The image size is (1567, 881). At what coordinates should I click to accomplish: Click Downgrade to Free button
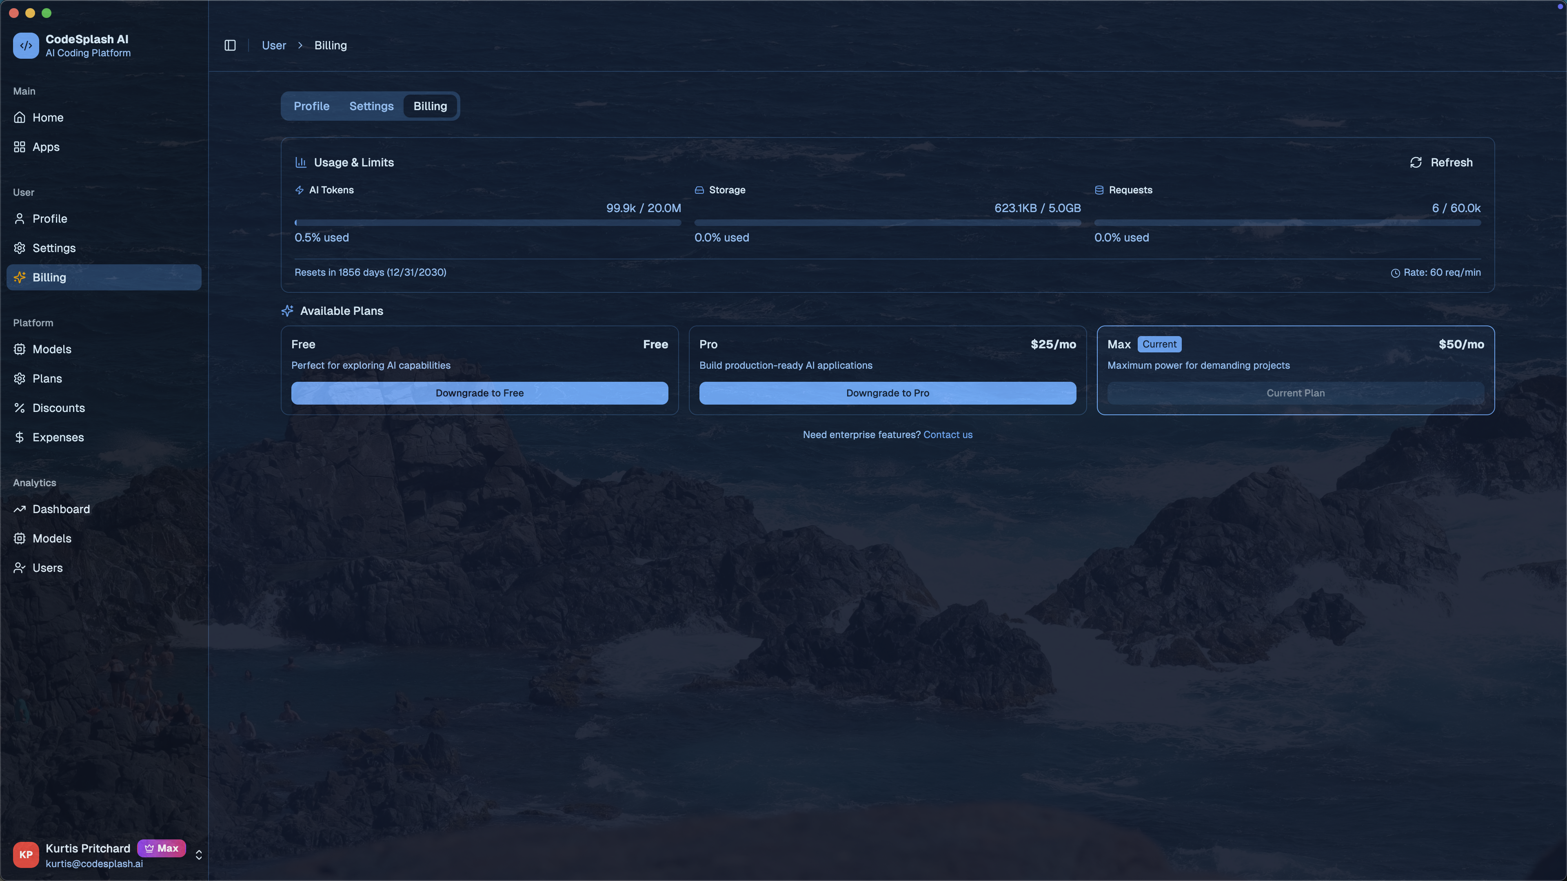coord(479,393)
